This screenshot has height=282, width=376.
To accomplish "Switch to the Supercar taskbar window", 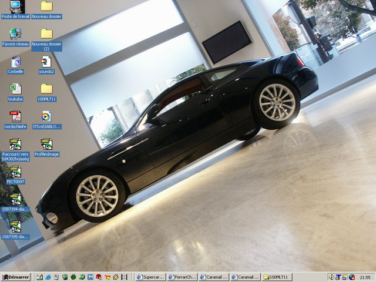I will click(x=150, y=277).
